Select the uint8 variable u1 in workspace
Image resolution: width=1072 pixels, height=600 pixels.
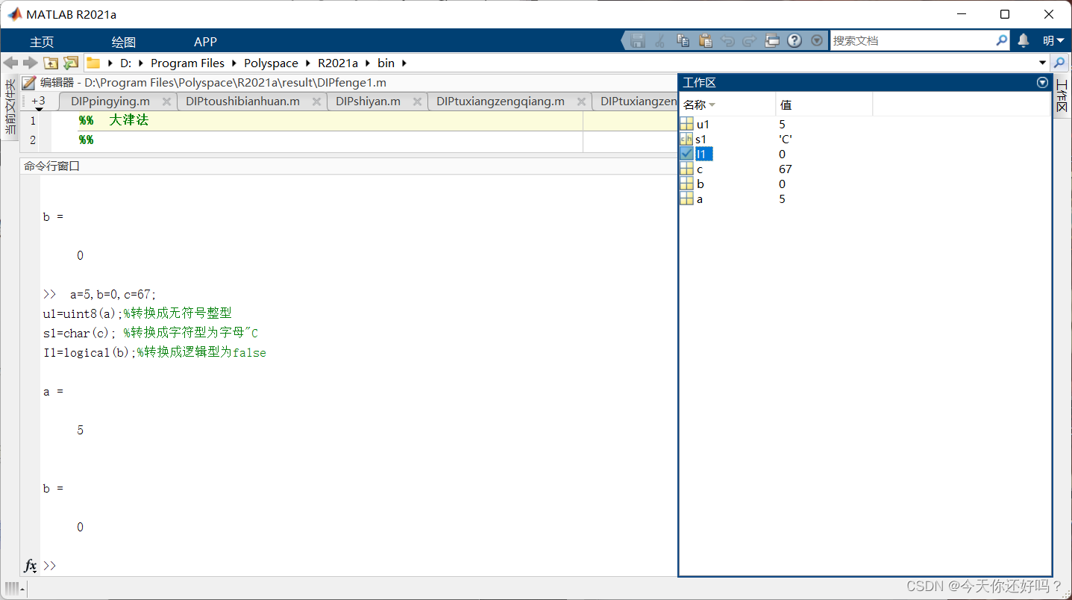[702, 124]
